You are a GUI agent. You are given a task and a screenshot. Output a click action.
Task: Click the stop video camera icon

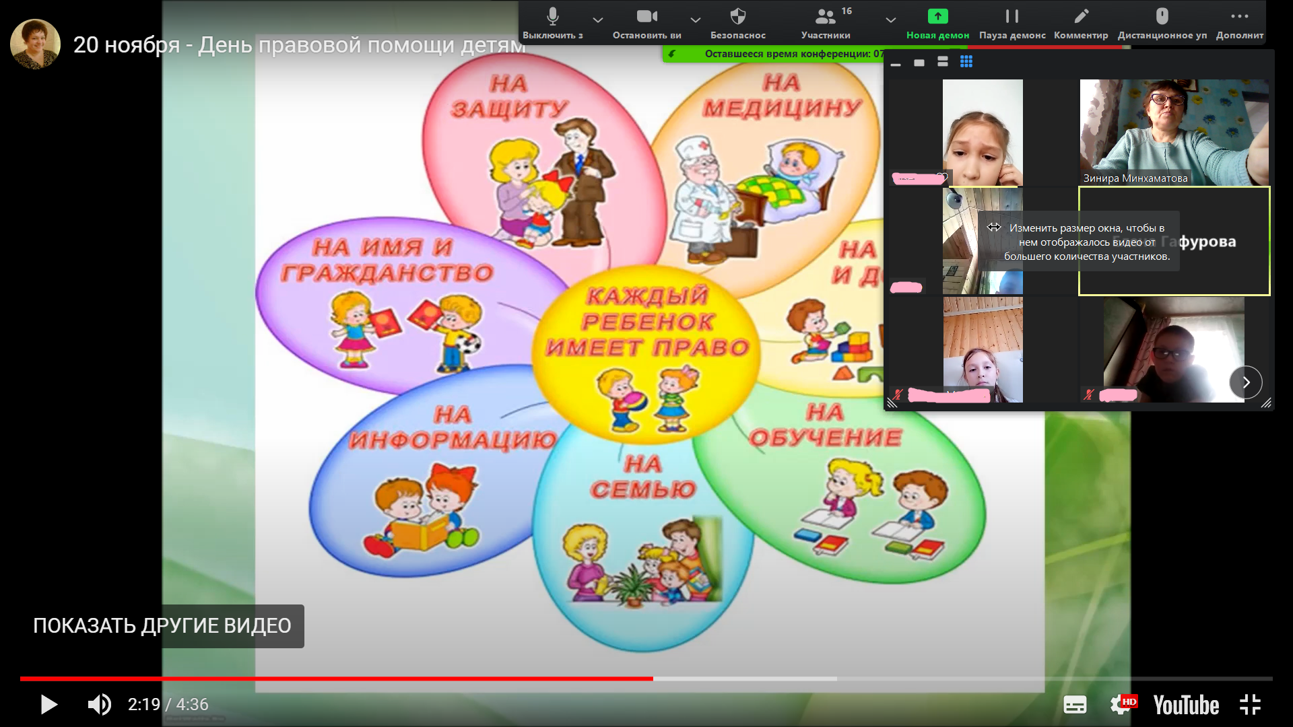click(x=646, y=17)
